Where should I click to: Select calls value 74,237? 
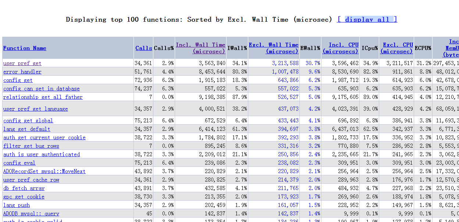point(143,89)
